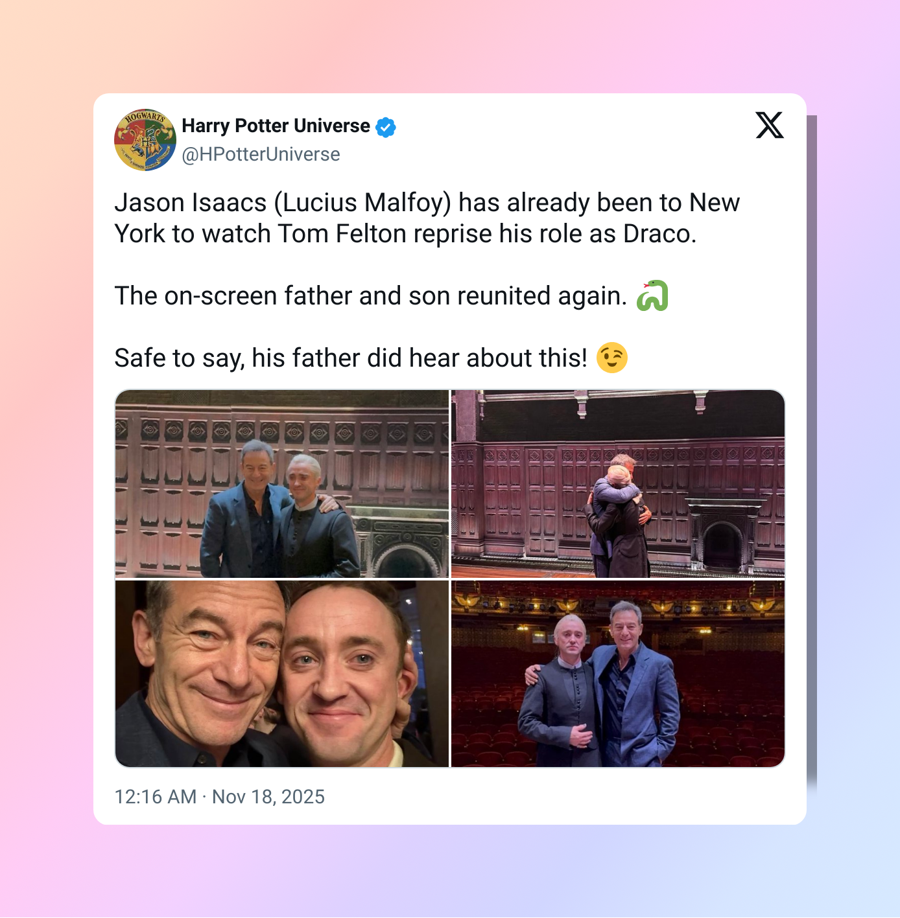900x918 pixels.
Task: Click the white tweet card background near the date
Action: pos(551,797)
